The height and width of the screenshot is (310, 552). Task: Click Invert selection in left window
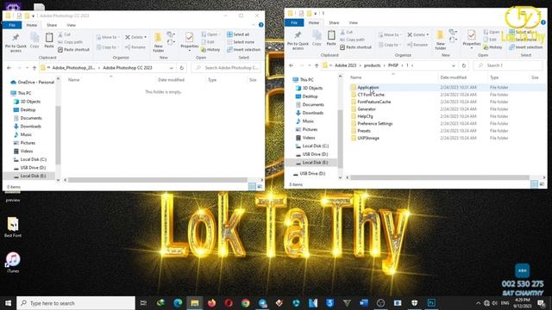coord(243,50)
